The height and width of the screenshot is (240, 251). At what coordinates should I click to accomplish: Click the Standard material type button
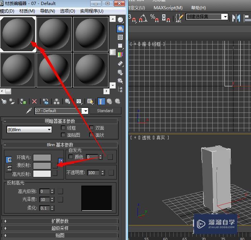(105, 111)
